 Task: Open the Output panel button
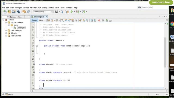pyautogui.click(x=10, y=94)
